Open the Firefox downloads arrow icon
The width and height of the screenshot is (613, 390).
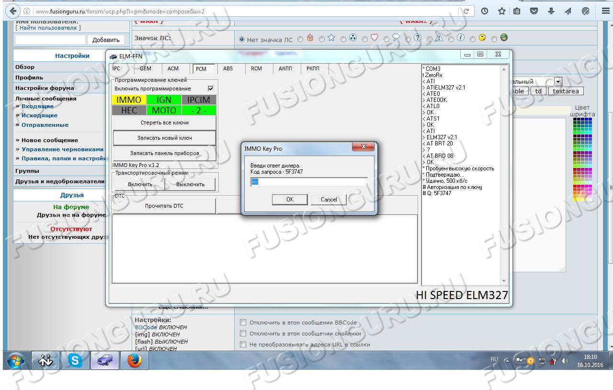(x=551, y=11)
